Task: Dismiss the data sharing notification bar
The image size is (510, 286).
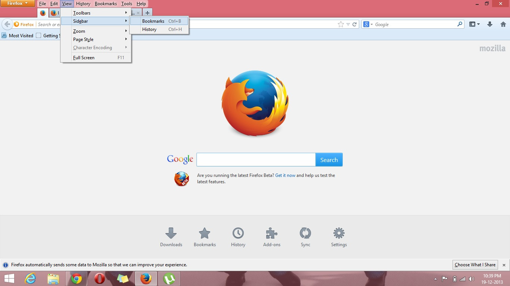Action: click(x=504, y=265)
